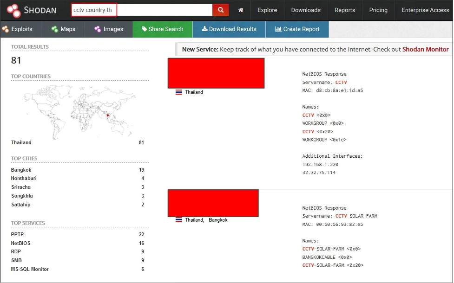Click the first redacted result header
Screen dimensions: 454x283
point(216,73)
